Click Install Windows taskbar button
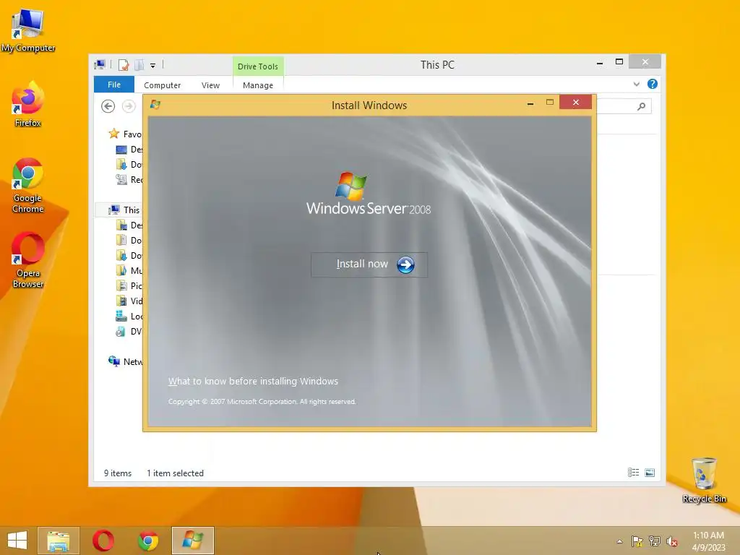This screenshot has width=740, height=555. tap(192, 541)
